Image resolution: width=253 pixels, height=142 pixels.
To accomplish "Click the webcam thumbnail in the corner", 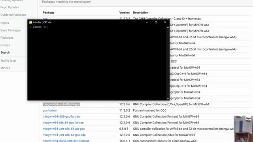I will click(x=244, y=129).
